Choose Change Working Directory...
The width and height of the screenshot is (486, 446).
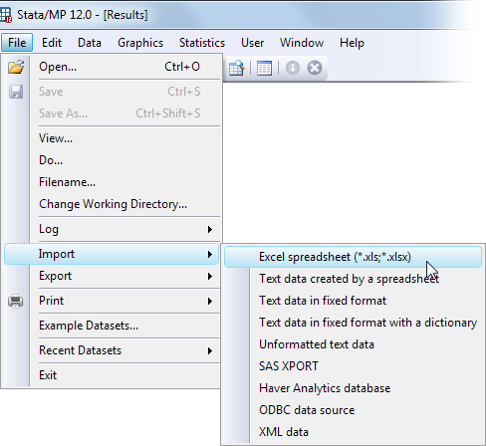[x=113, y=204]
